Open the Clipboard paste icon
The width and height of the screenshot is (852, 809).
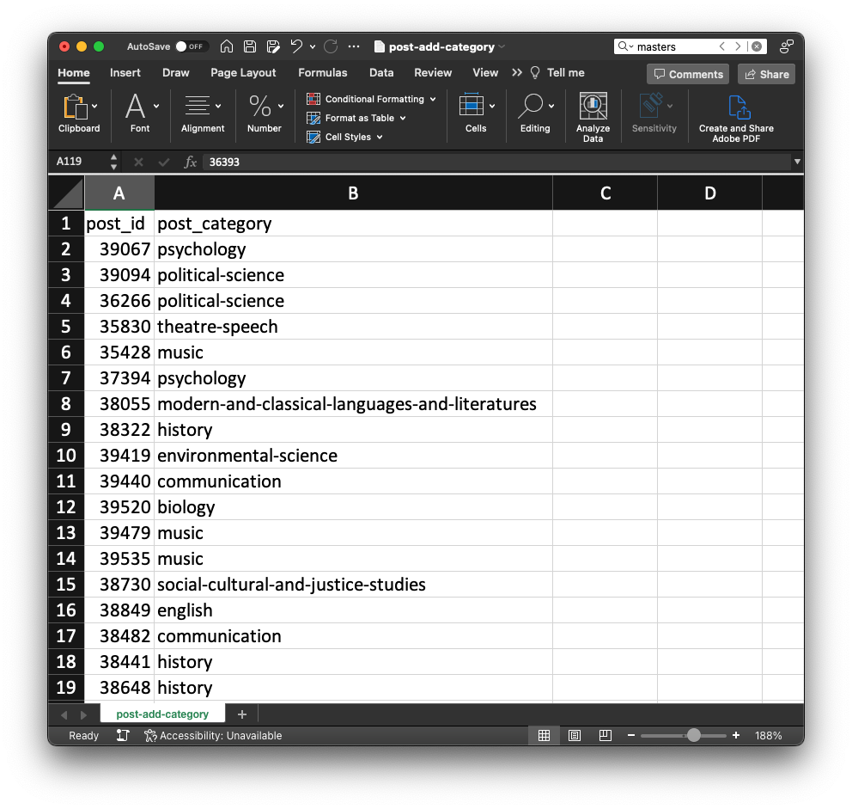point(75,107)
